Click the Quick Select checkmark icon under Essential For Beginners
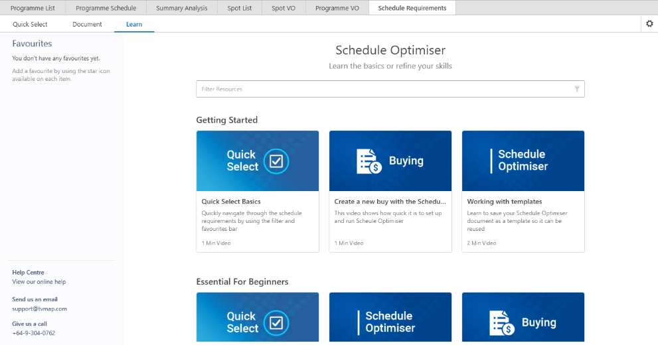Image resolution: width=658 pixels, height=345 pixels. pos(276,323)
